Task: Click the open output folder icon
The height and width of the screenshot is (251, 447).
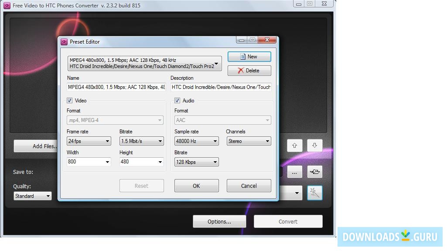Action: [314, 172]
